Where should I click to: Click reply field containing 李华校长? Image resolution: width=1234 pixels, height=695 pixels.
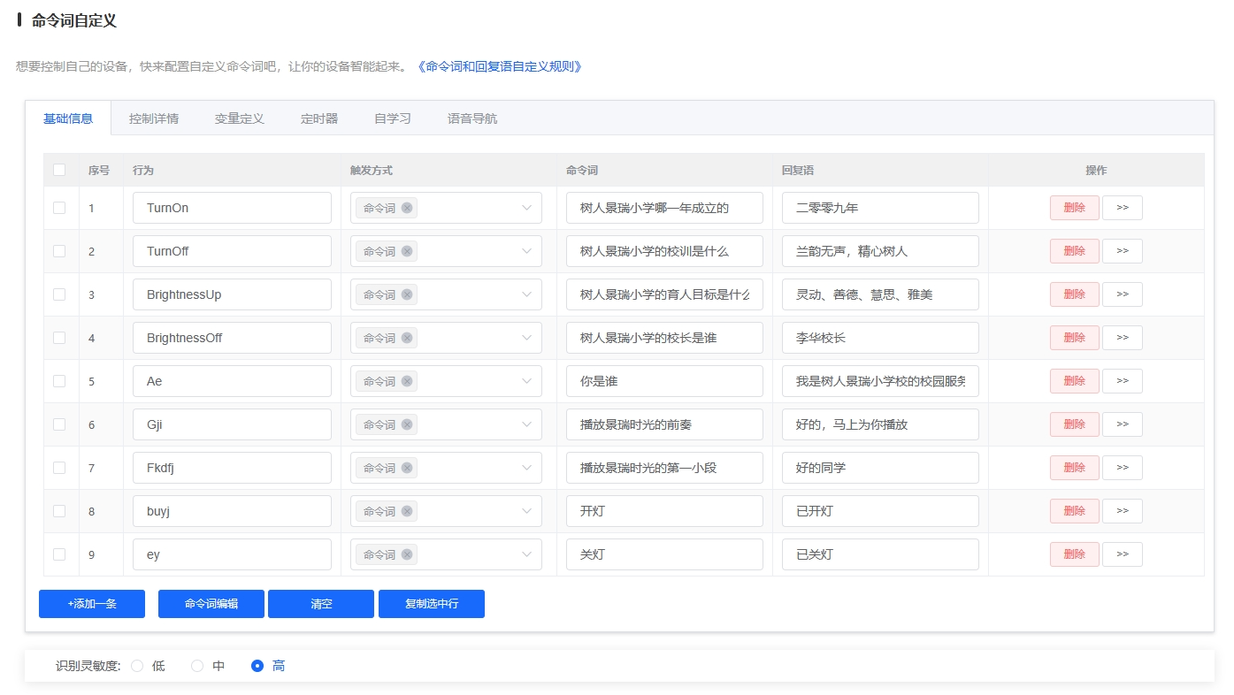tap(880, 338)
